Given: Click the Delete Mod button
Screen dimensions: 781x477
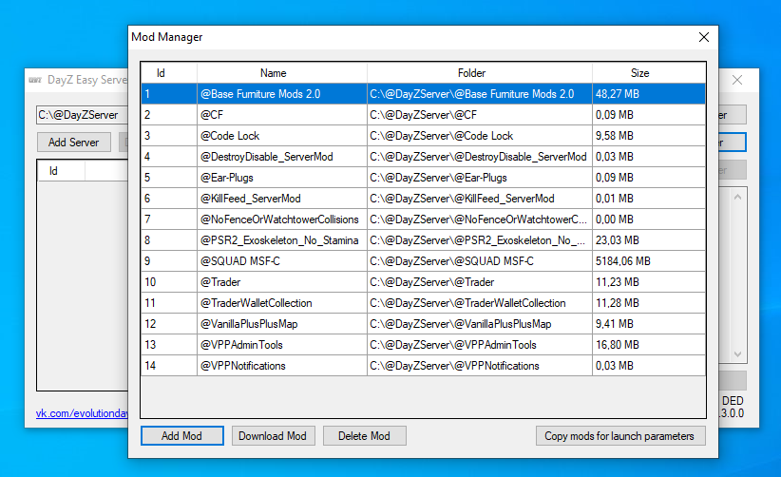Looking at the screenshot, I should 364,436.
